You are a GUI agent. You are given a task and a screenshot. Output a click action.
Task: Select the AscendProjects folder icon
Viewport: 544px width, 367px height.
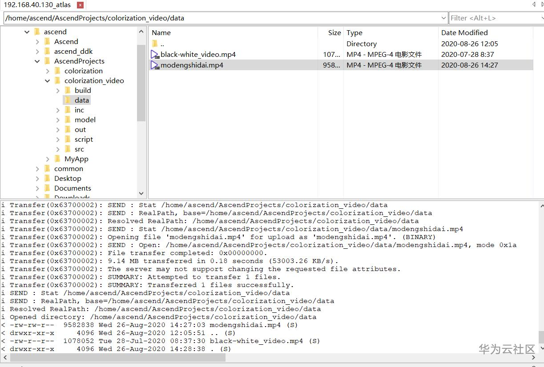tap(47, 61)
